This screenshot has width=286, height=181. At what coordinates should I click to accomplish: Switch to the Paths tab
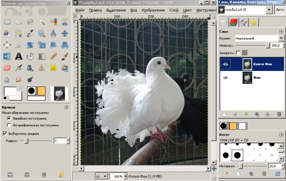tap(244, 22)
